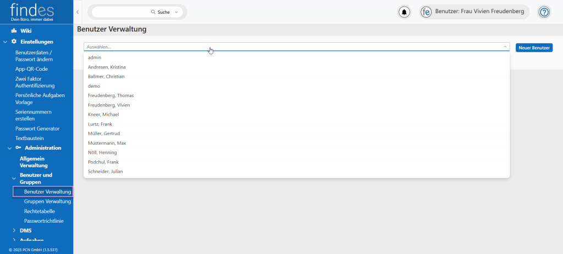Viewport: 563px width, 254px height.
Task: Open the help question mark icon
Action: 544,12
